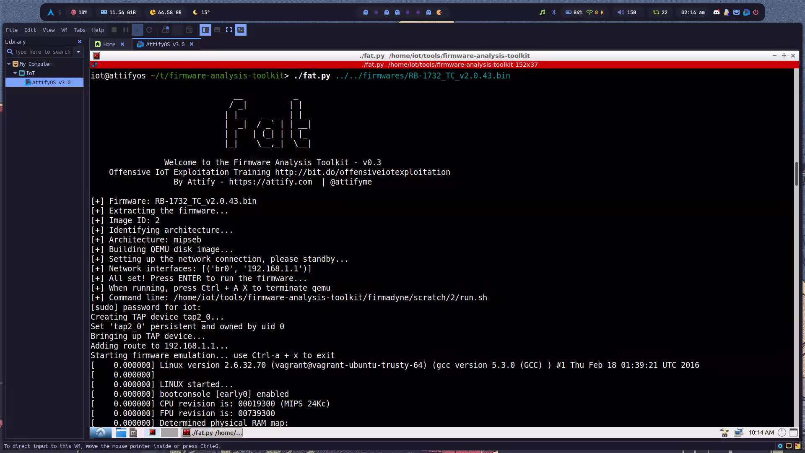This screenshot has height=453, width=805.
Task: Collapse the IoT folder tree node
Action: click(16, 73)
